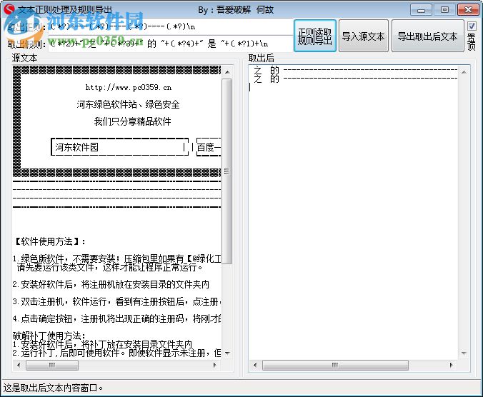This screenshot has width=483, height=397.
Task: Minimize the window
Action: pos(421,10)
